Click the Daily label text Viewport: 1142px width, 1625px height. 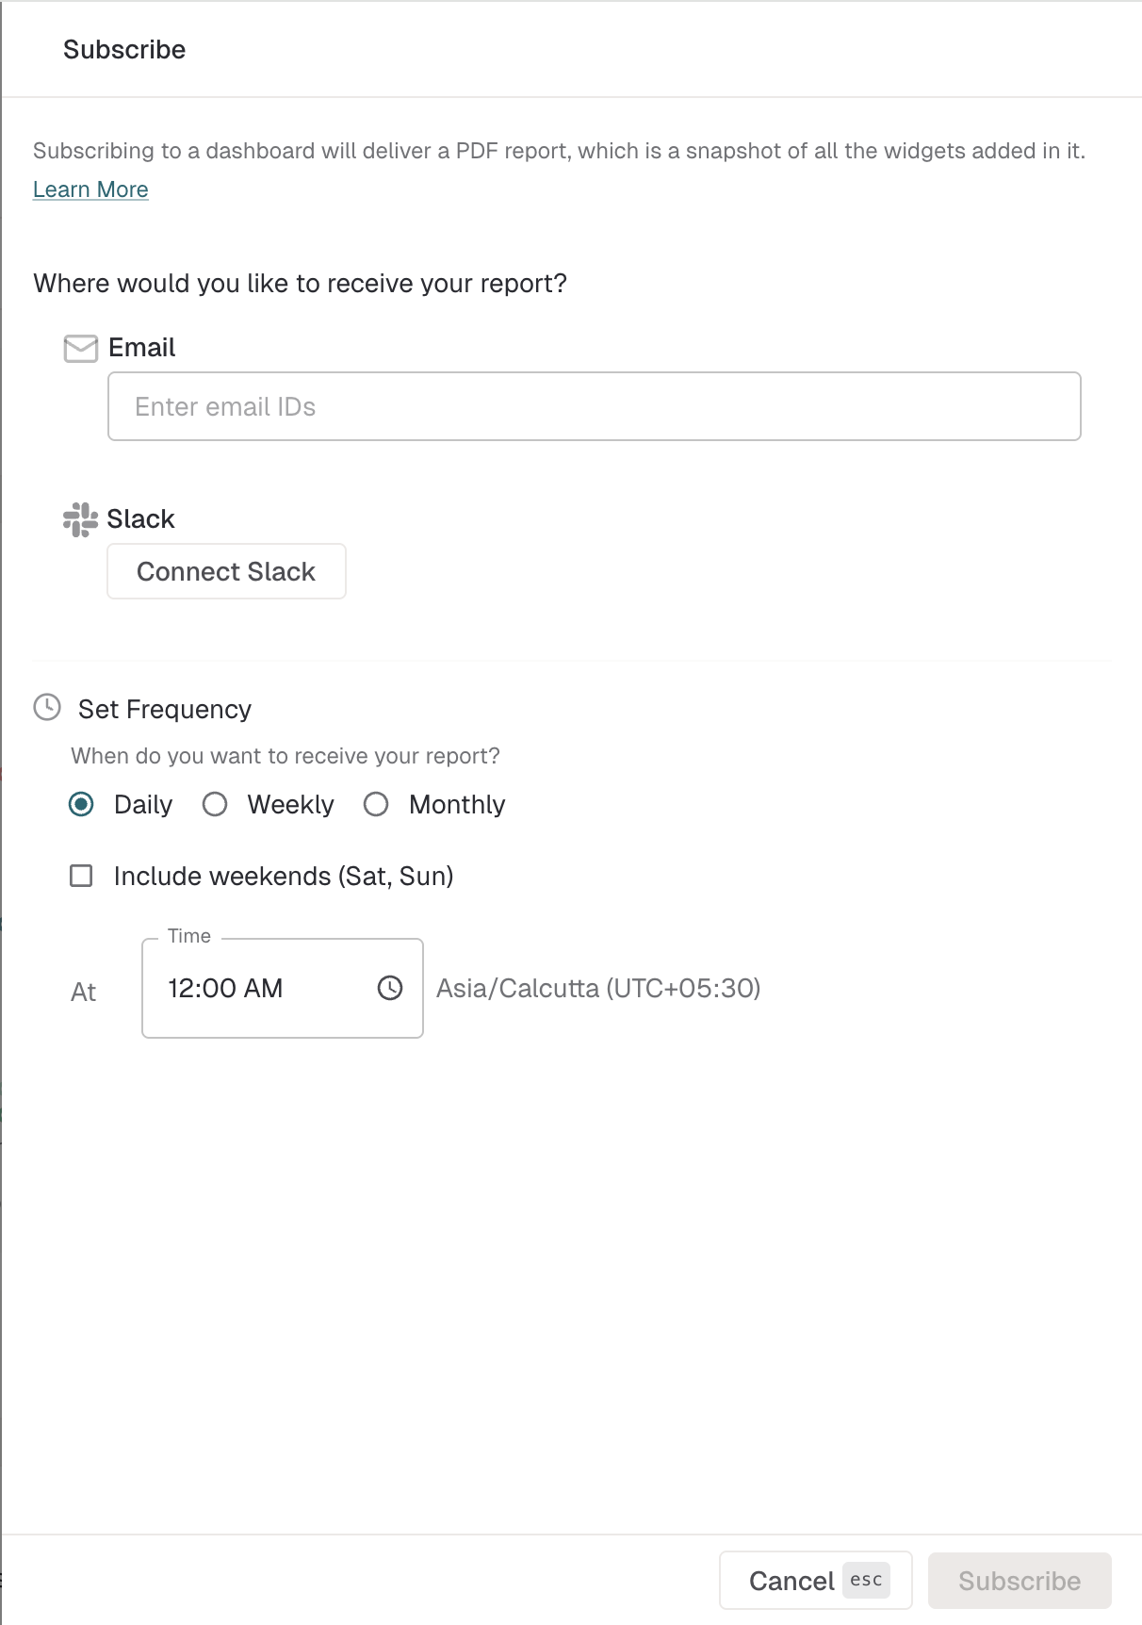[x=143, y=805]
